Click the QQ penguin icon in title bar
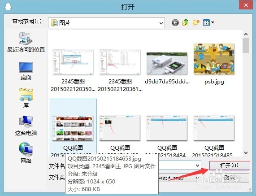The height and width of the screenshot is (196, 256). (8, 7)
